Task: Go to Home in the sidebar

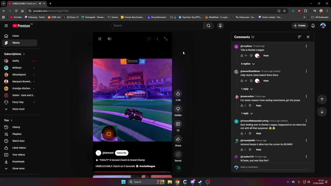Action: pyautogui.click(x=20, y=36)
